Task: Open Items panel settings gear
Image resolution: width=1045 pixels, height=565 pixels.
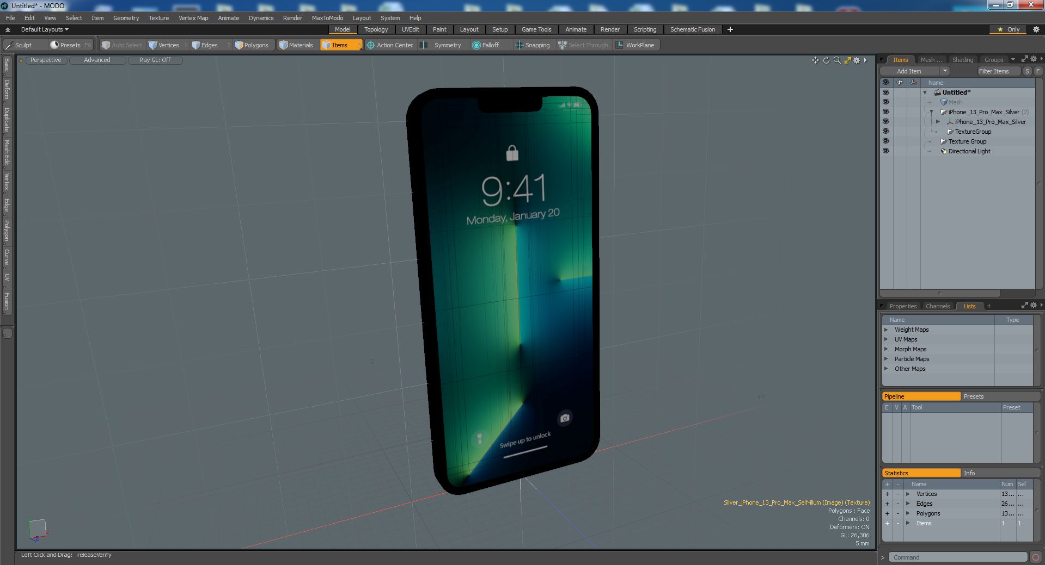Action: coord(1033,59)
